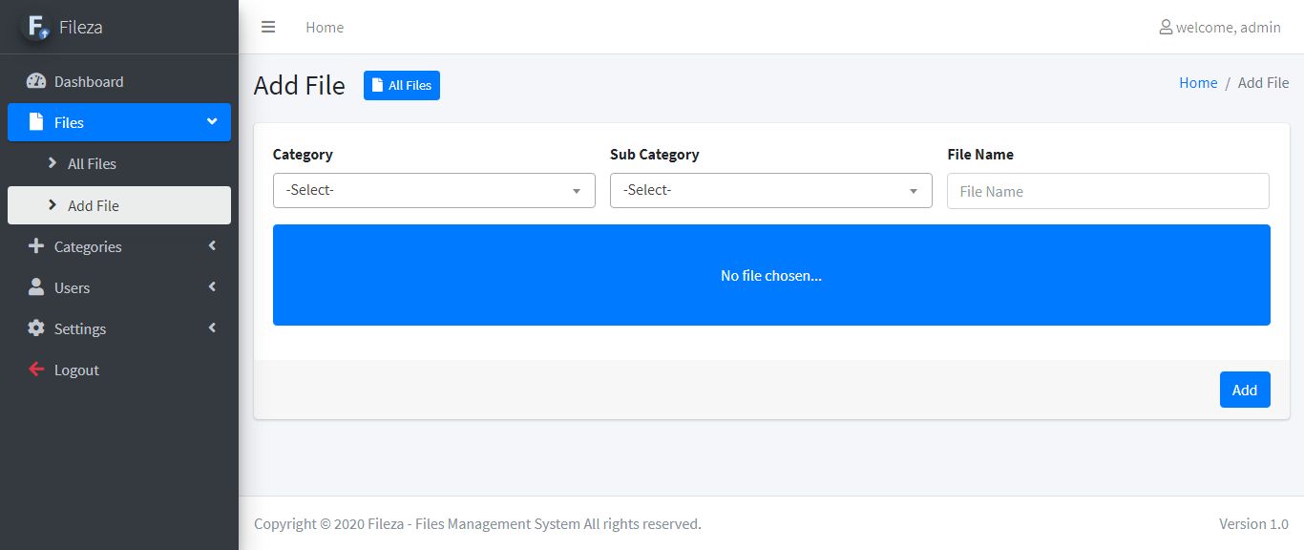Viewport: 1304px width, 550px height.
Task: Toggle sidebar with hamburger menu icon
Action: (x=268, y=27)
